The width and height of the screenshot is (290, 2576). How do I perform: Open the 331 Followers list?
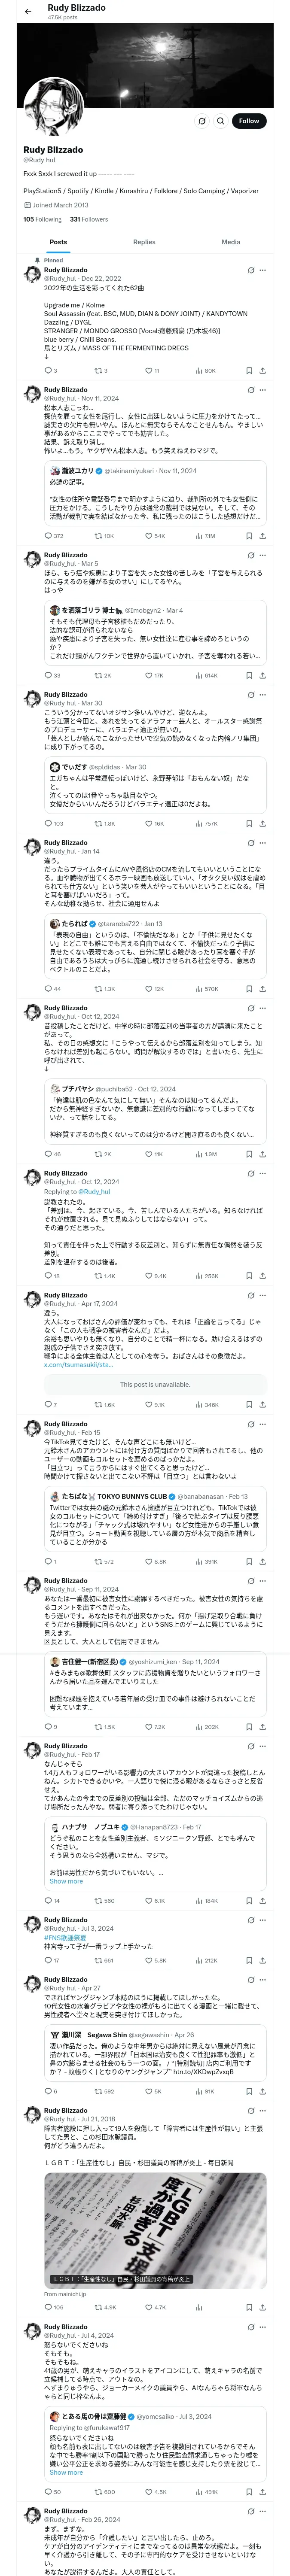click(x=89, y=219)
